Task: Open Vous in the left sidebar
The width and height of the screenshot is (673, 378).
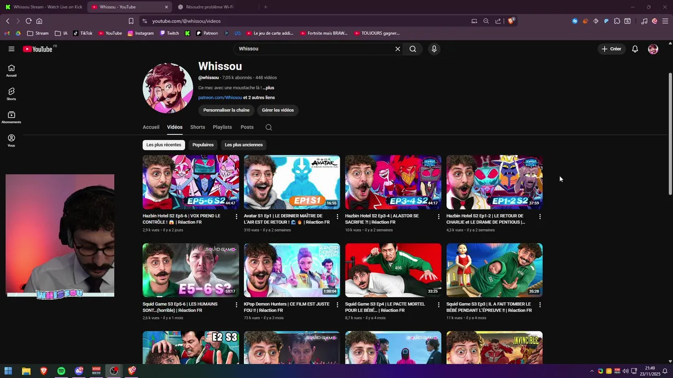Action: pyautogui.click(x=12, y=141)
